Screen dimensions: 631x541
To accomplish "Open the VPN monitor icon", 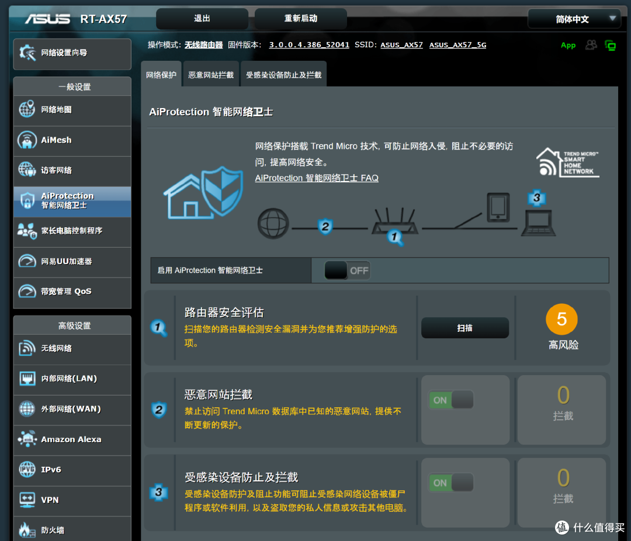I will pyautogui.click(x=27, y=500).
